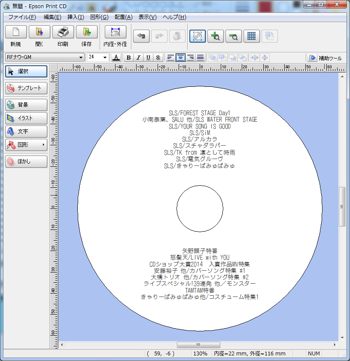Click send to back icon
The height and width of the screenshot is (361, 350).
(x=242, y=57)
